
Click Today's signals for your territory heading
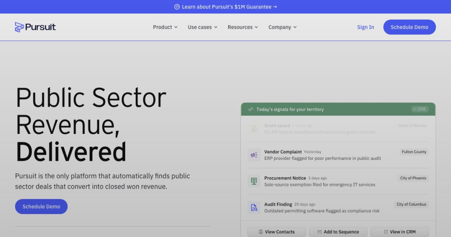tap(290, 109)
